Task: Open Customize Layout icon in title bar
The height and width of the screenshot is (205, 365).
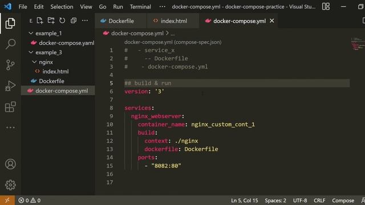Action: click(x=326, y=6)
